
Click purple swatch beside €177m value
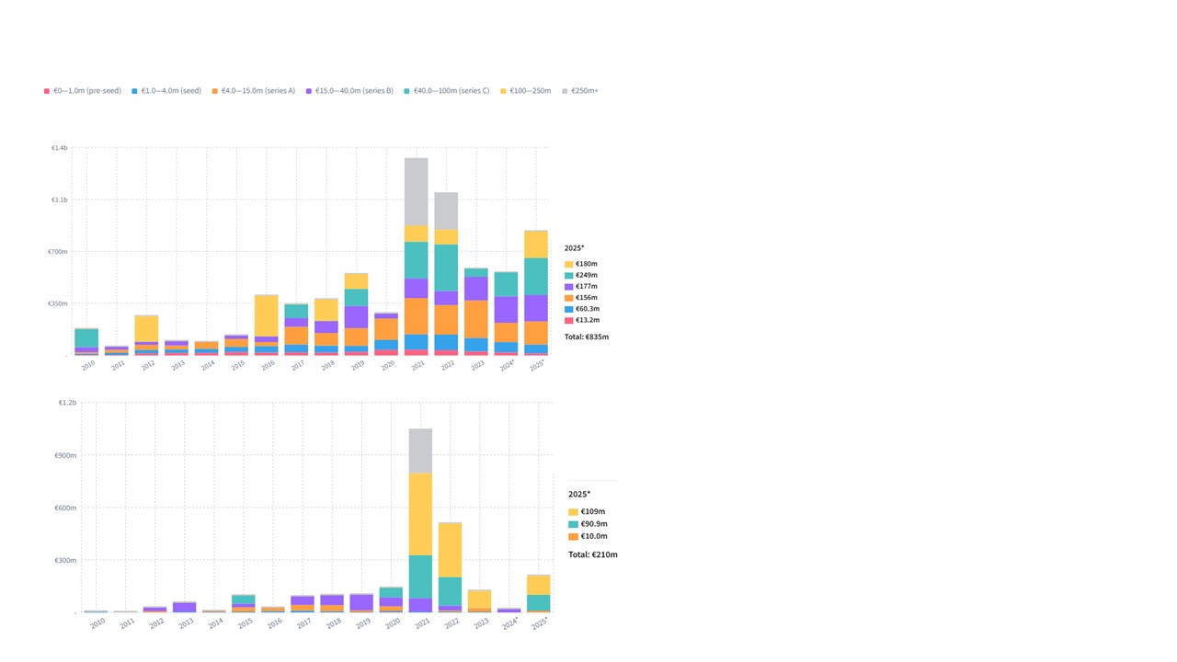(x=569, y=287)
